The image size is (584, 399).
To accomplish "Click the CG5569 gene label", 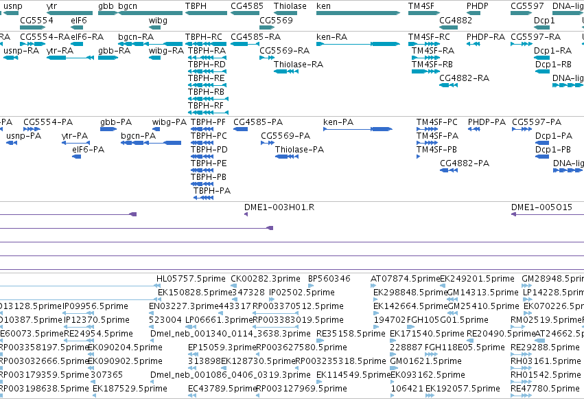I will (276, 20).
